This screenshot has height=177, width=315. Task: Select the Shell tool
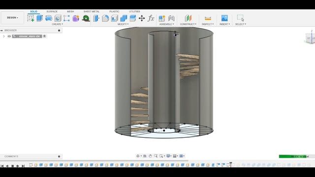point(115,18)
